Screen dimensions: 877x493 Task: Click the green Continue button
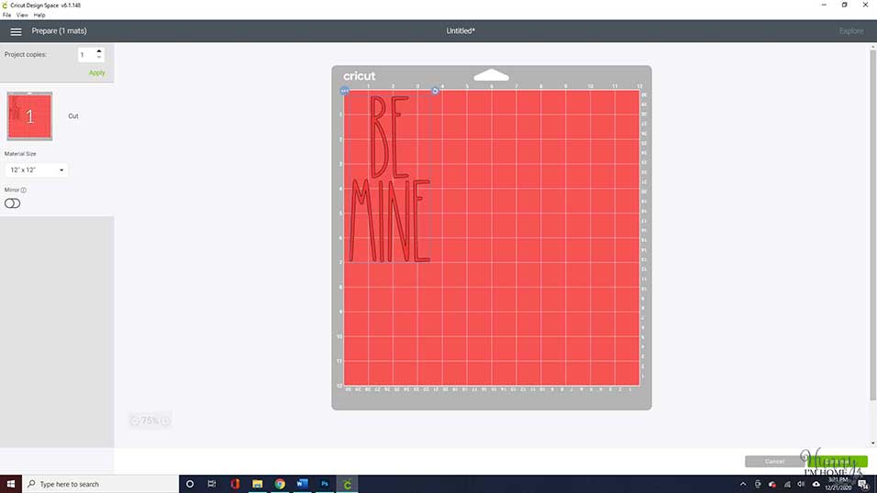point(838,461)
